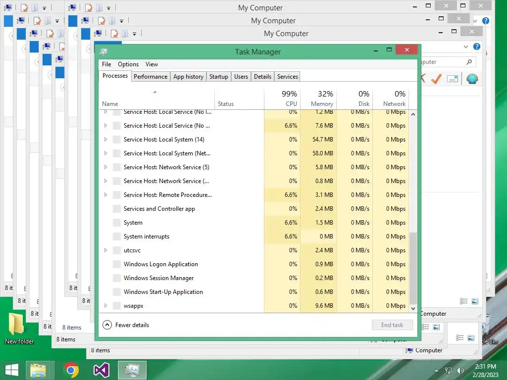Open the taskbar clock showing 2:31 PM
The height and width of the screenshot is (380, 507).
coord(485,371)
